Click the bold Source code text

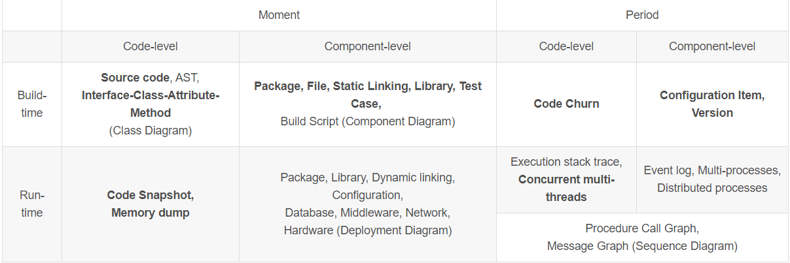pos(135,78)
